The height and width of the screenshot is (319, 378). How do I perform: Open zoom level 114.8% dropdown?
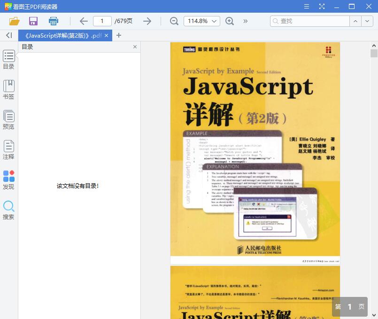point(202,21)
